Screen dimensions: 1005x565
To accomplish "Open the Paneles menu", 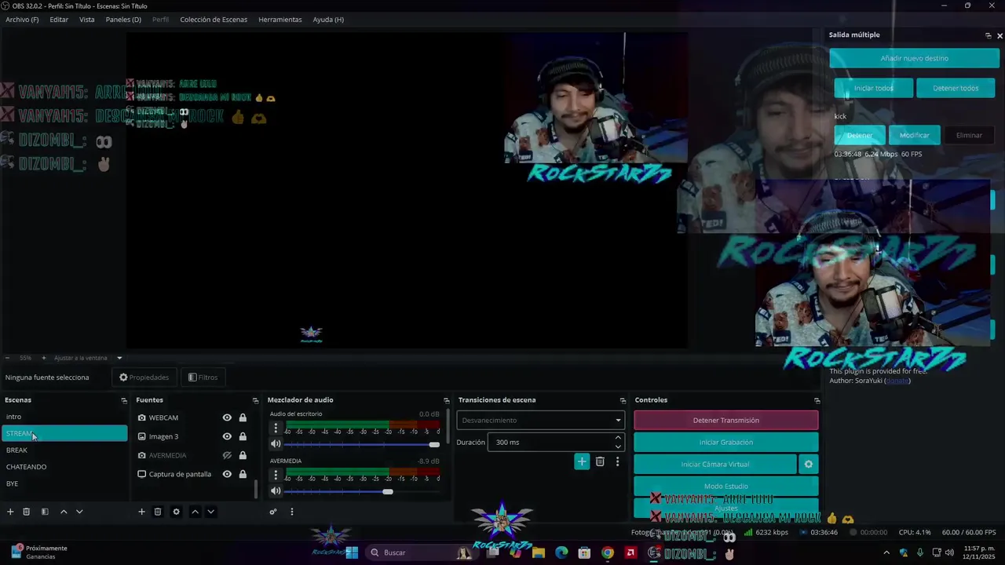I will click(123, 20).
